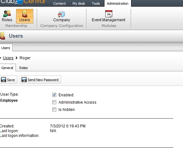Screen dimensions: 183x148
Task: Check the Is hidden checkbox
Action: (54, 109)
